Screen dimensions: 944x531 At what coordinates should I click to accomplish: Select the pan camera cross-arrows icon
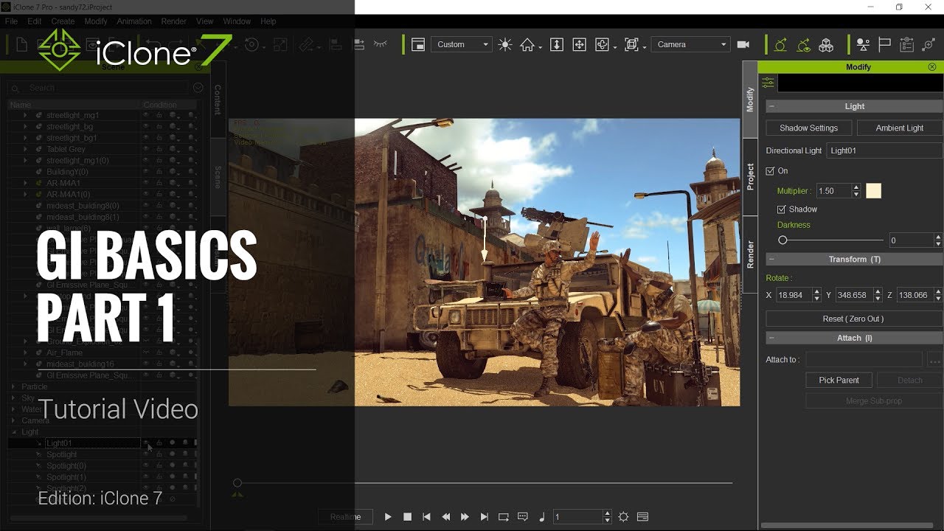click(580, 44)
